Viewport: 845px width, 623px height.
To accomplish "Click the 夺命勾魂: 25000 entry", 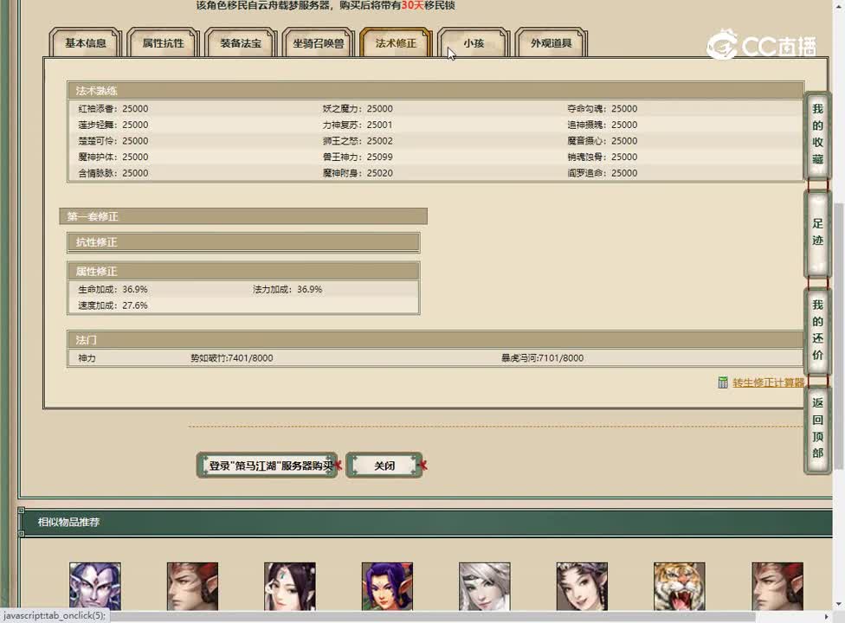I will [x=603, y=108].
